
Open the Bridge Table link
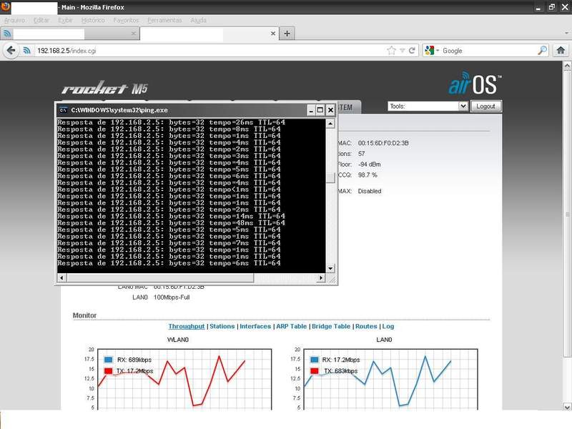[x=331, y=326]
